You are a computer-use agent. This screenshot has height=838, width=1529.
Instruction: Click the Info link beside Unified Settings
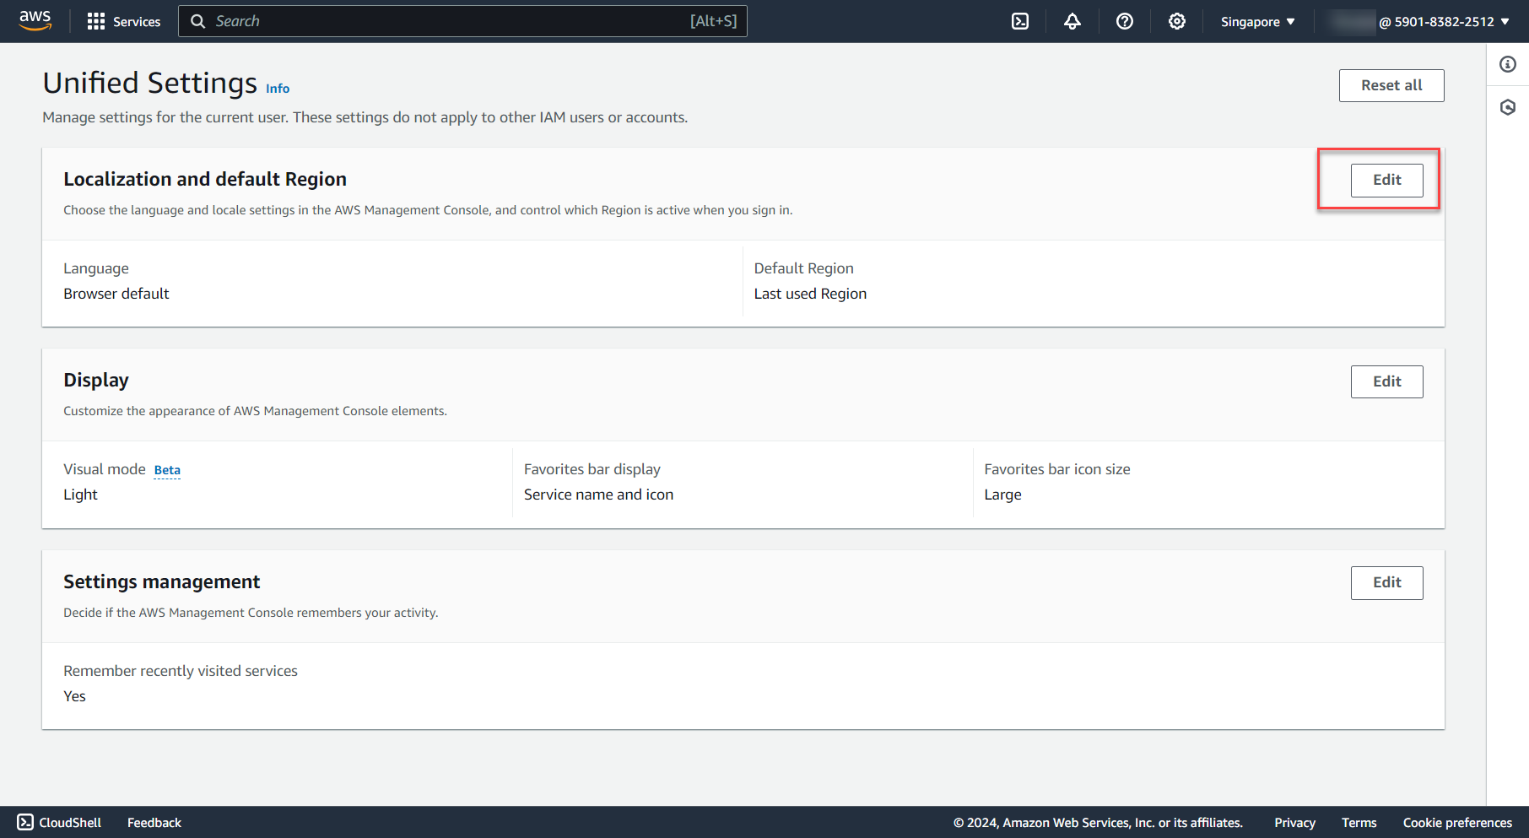coord(278,88)
